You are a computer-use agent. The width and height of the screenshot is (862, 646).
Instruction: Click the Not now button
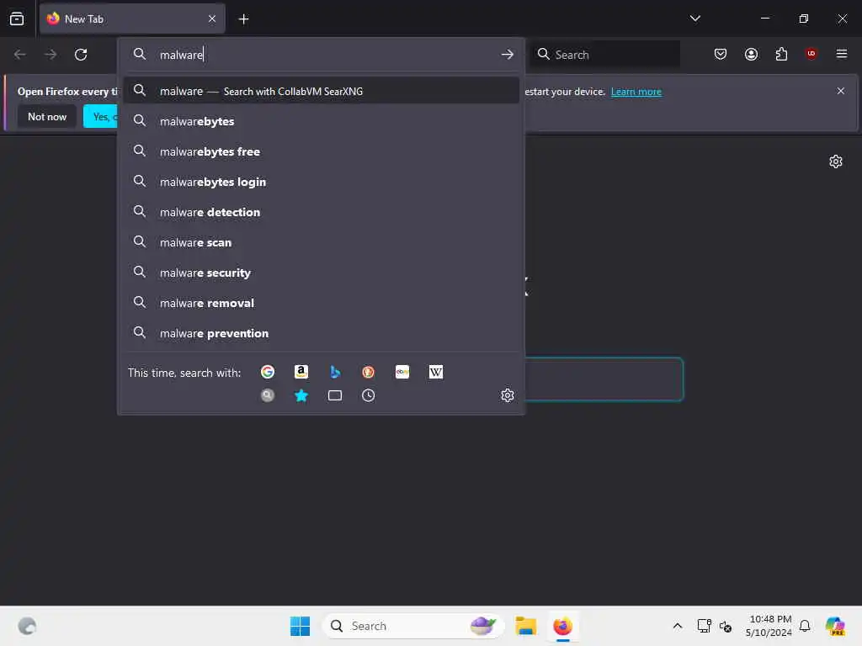pos(47,117)
